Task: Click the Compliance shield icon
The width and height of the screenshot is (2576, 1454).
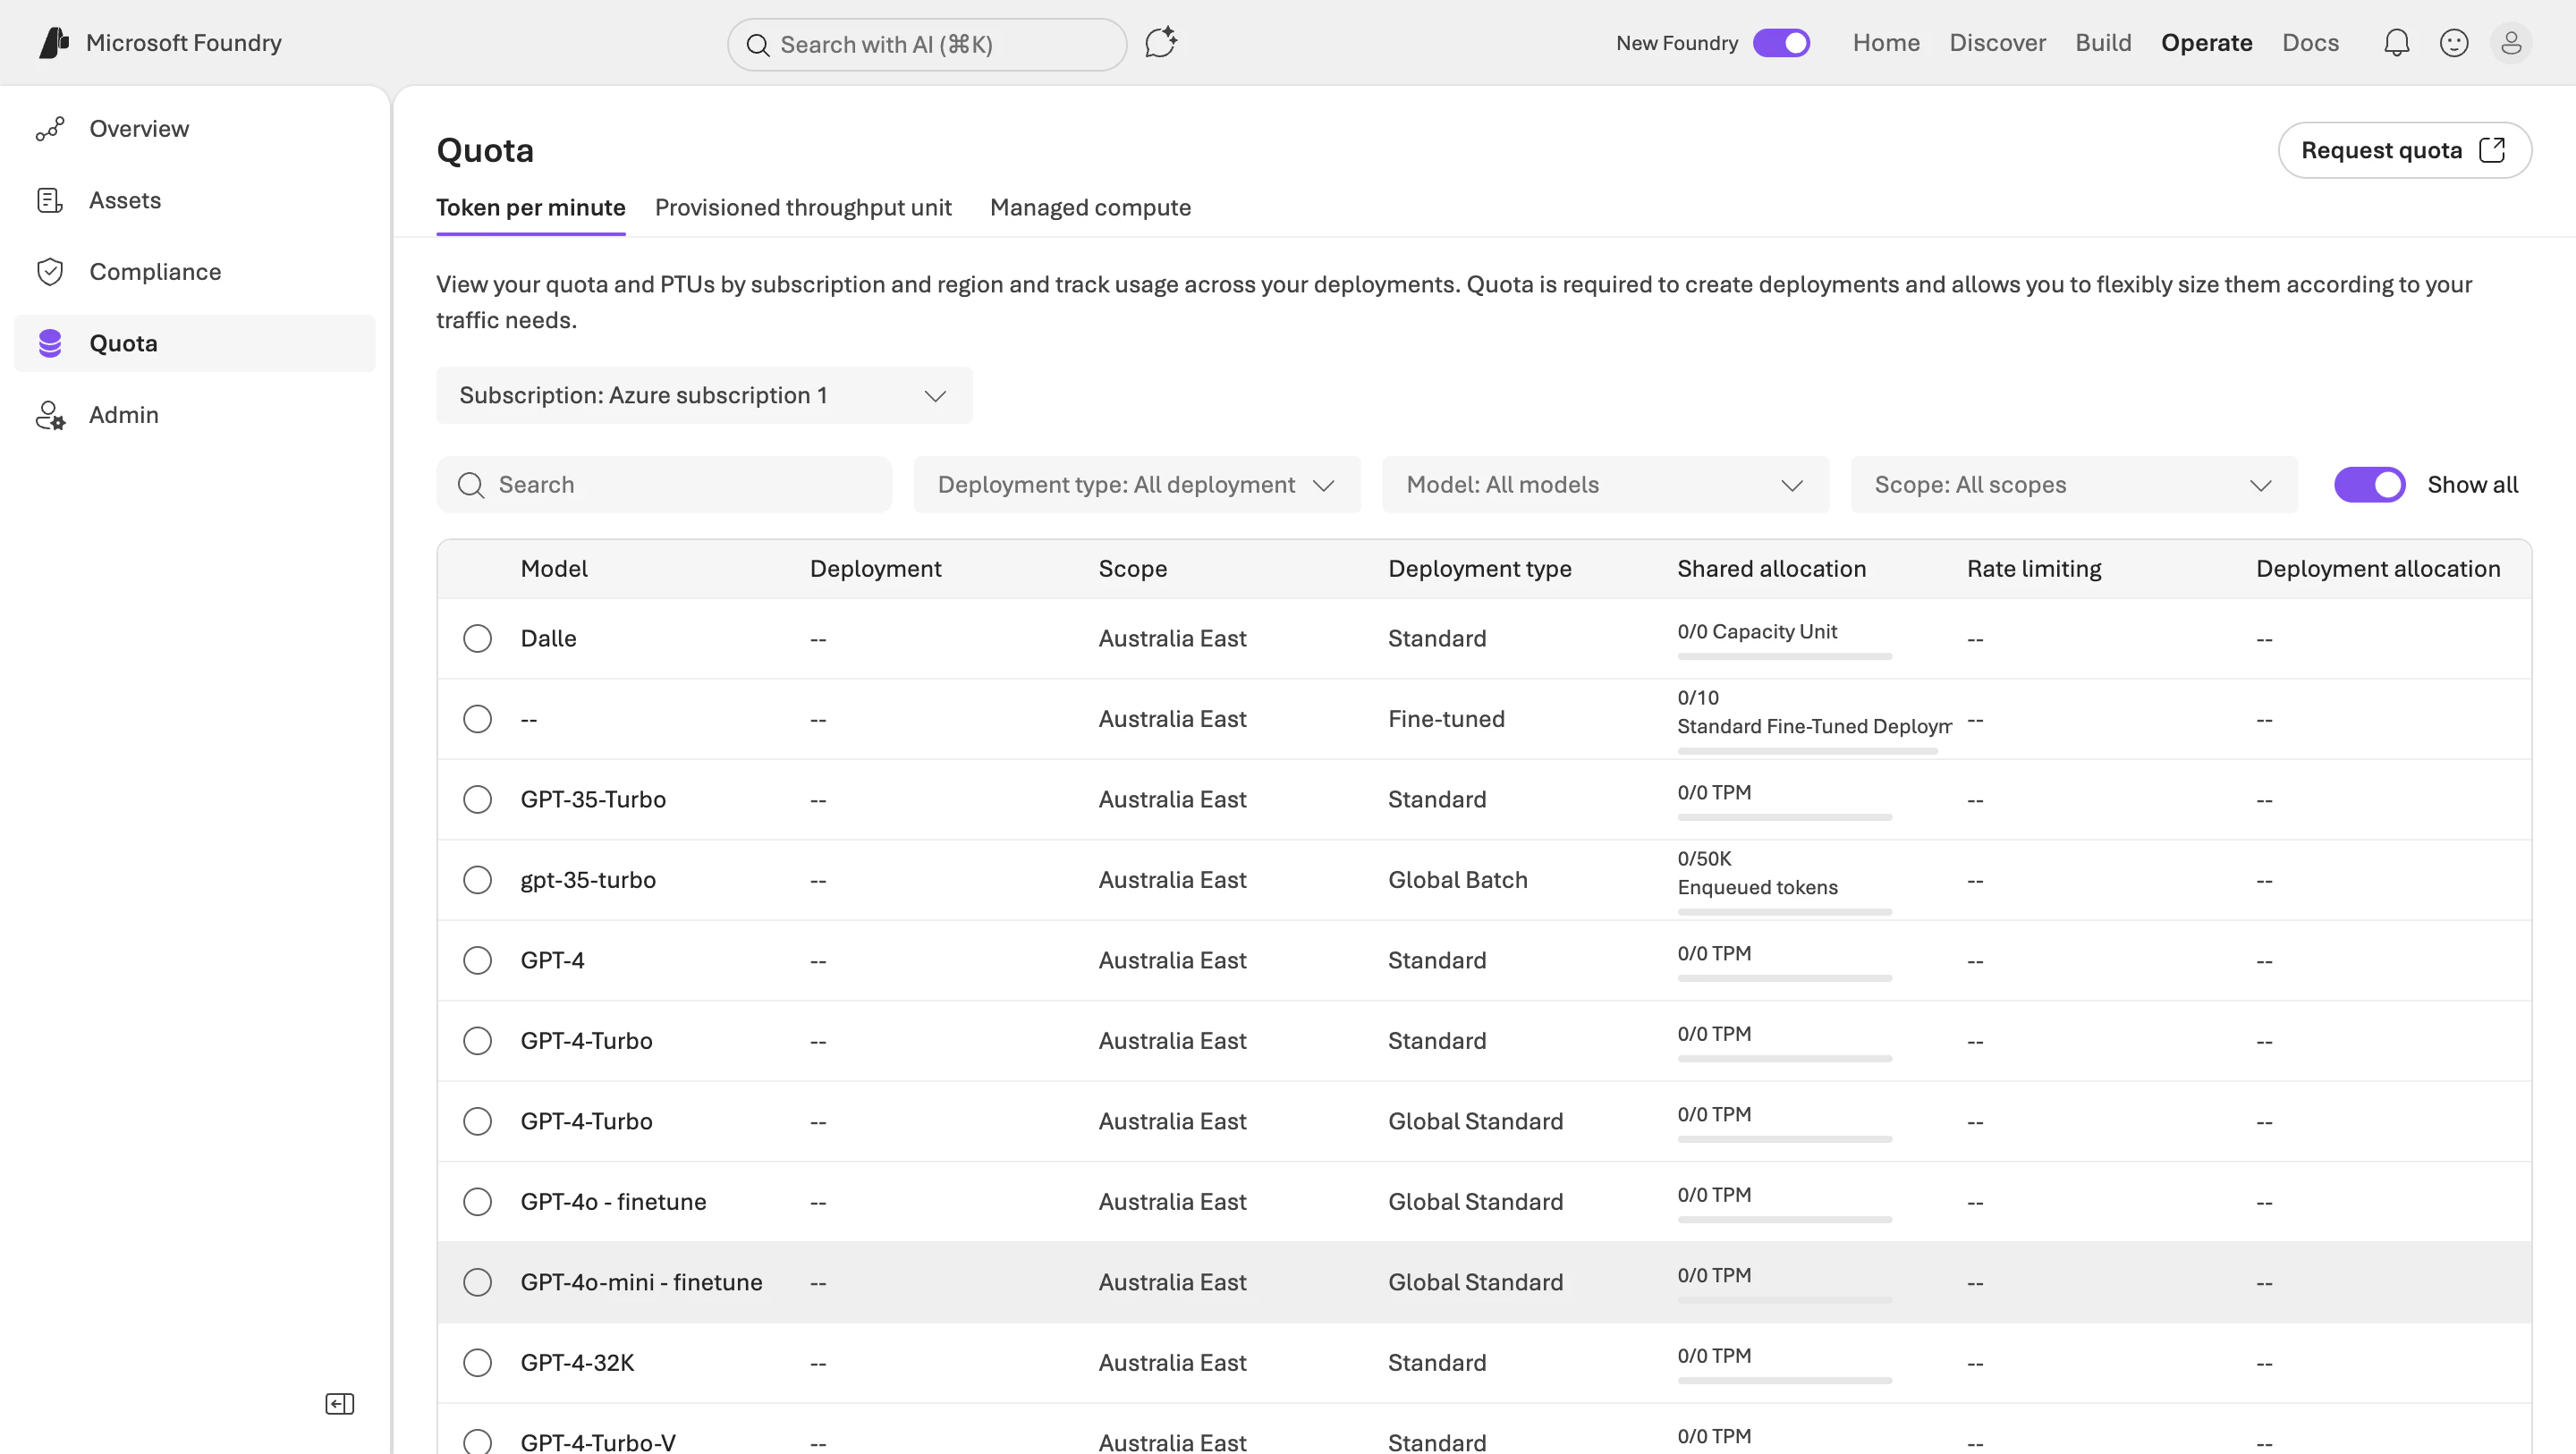Action: pyautogui.click(x=50, y=272)
